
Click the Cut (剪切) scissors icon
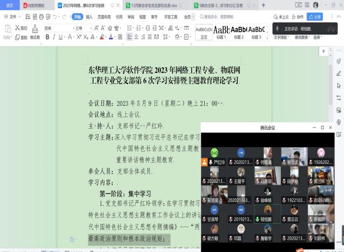point(17,27)
